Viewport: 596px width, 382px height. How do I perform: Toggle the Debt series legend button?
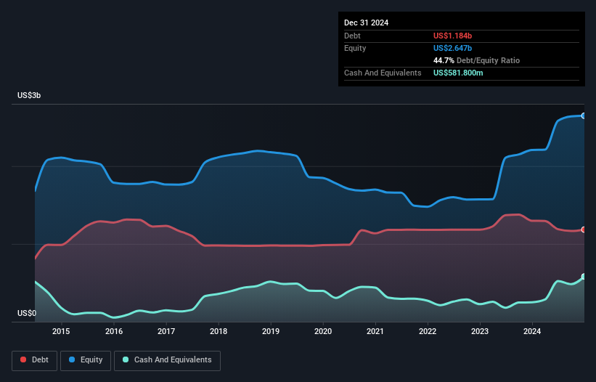point(35,360)
